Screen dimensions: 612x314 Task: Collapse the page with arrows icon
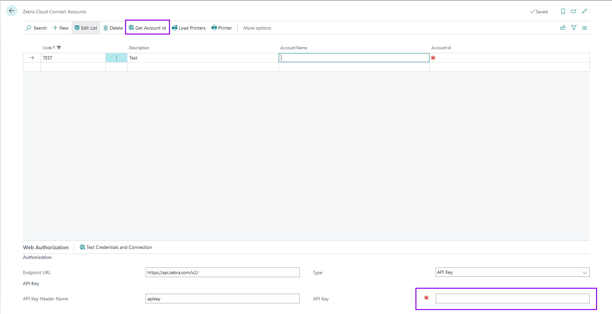click(584, 11)
